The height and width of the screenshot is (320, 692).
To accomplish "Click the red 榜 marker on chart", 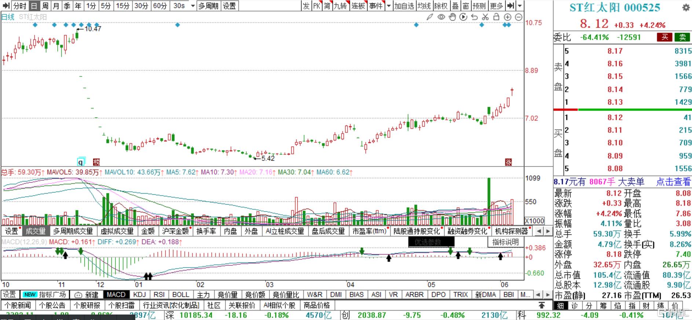I will tap(96, 162).
